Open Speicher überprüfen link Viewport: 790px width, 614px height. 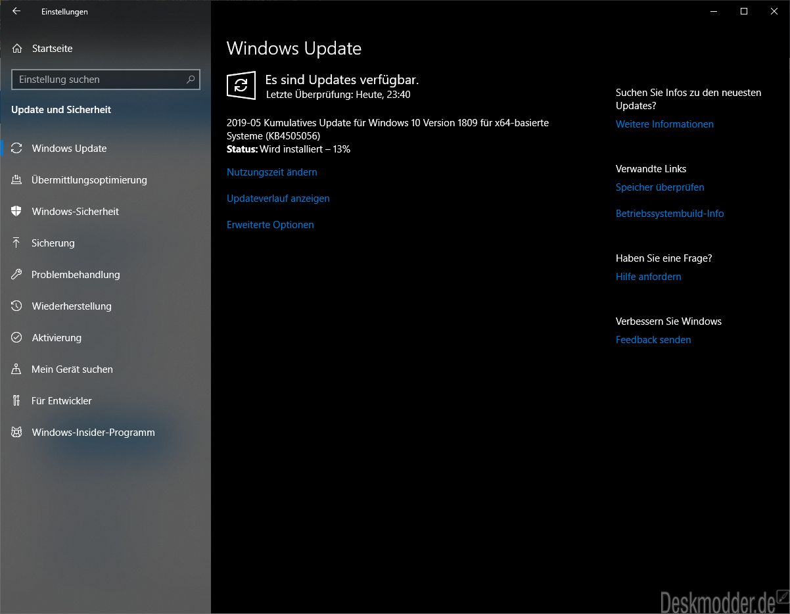point(660,187)
